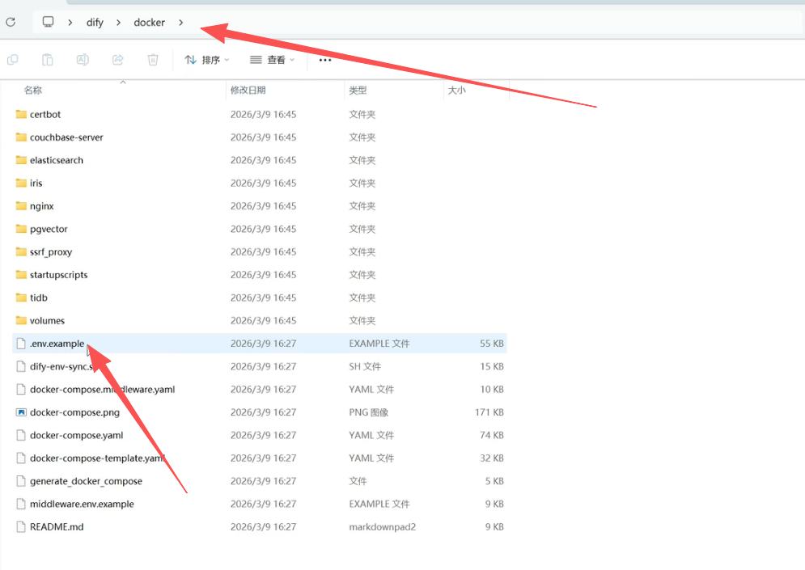
Task: Click the README.md file icon
Action: 21,527
